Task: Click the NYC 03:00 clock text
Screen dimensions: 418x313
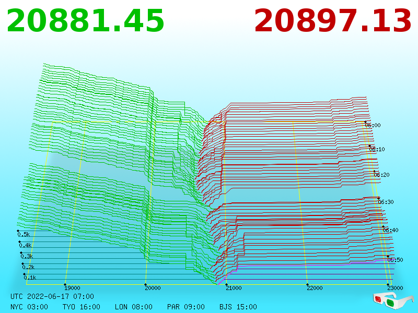Action: (29, 307)
